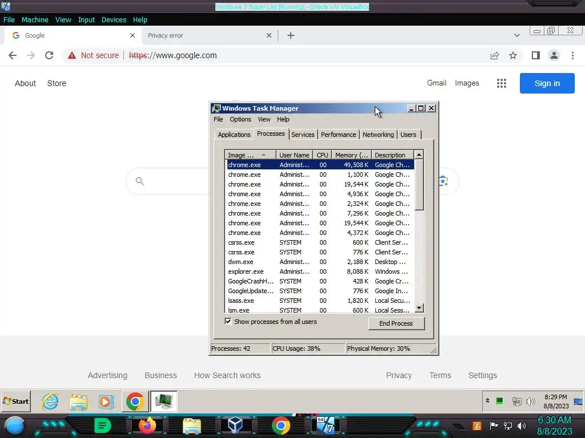Expand hidden icons in guest system tray

(x=487, y=401)
